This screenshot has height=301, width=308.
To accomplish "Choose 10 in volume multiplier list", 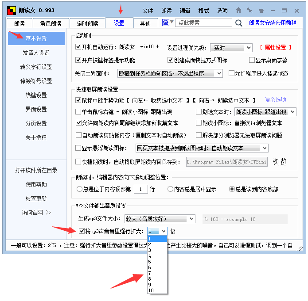I will tap(157, 290).
